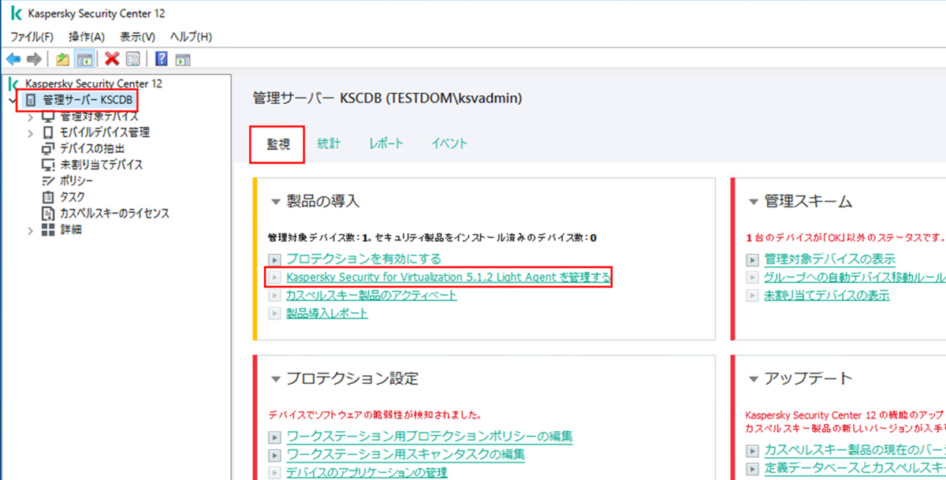Click the Kaspersky root icon in the tree
The height and width of the screenshot is (480, 946).
tap(13, 84)
